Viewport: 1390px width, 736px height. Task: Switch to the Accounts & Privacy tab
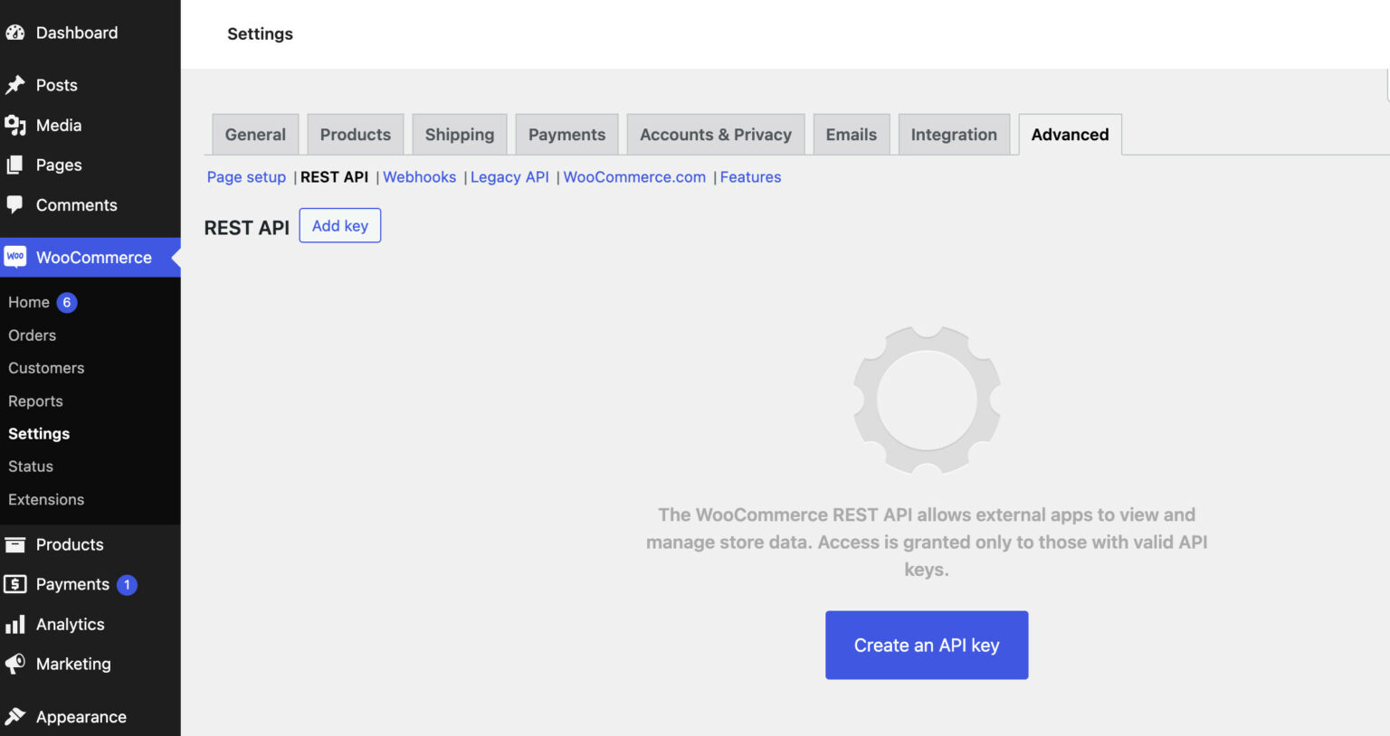point(715,134)
